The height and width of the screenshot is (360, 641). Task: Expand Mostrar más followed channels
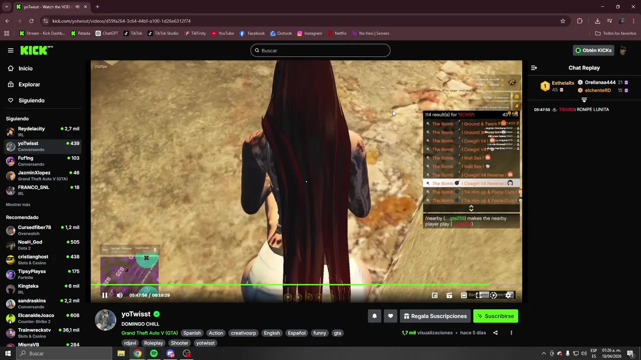[18, 204]
